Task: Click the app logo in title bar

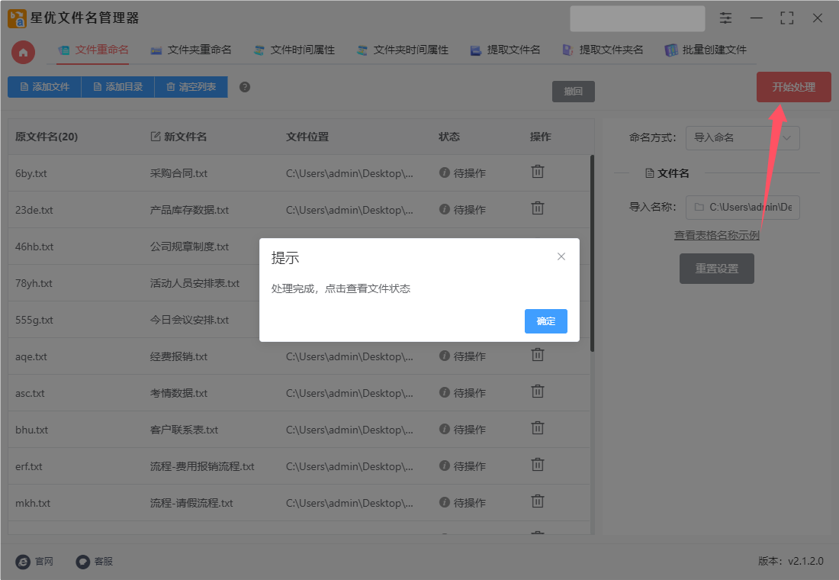Action: [x=17, y=18]
